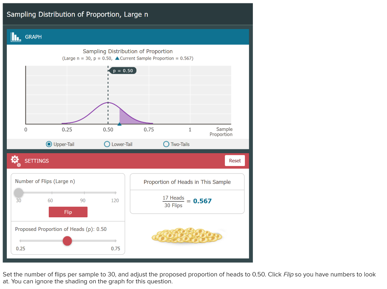Viewport: 387px width, 289px height.
Task: Select the Lower-Tail radio button
Action: click(107, 144)
